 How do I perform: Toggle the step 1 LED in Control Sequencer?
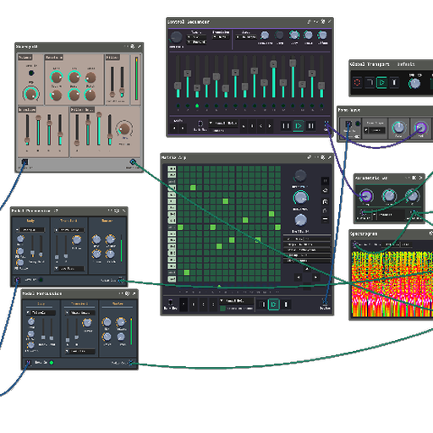click(178, 106)
